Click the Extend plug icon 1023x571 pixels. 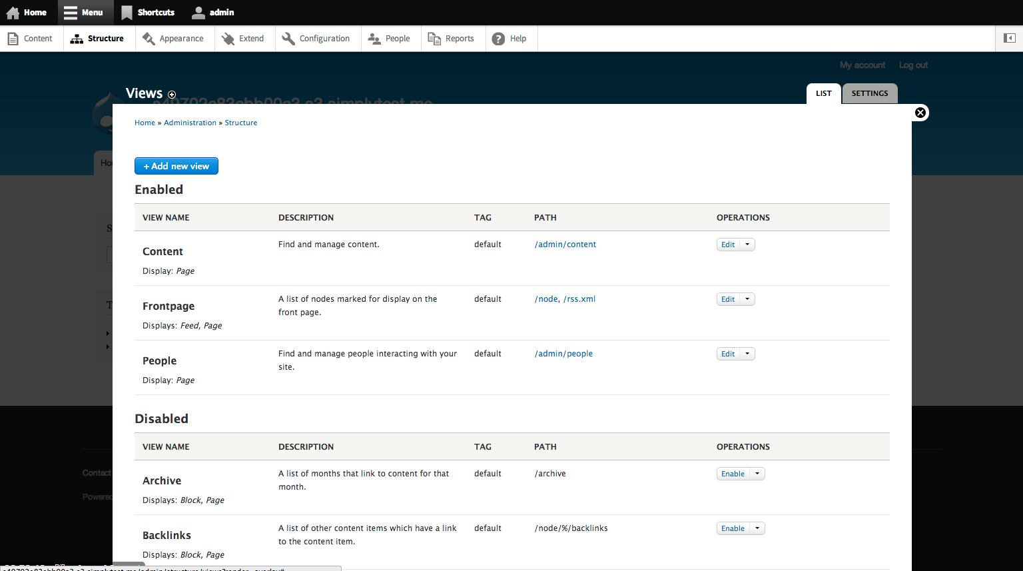click(228, 39)
